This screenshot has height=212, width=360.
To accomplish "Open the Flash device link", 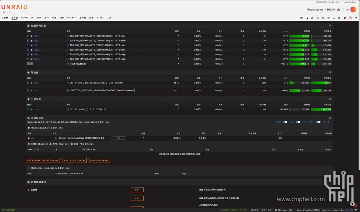I will pyautogui.click(x=36, y=109).
